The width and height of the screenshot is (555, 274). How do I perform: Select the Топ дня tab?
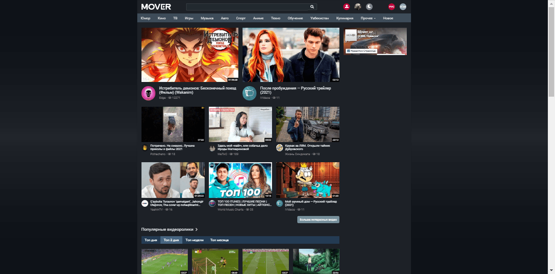[151, 240]
